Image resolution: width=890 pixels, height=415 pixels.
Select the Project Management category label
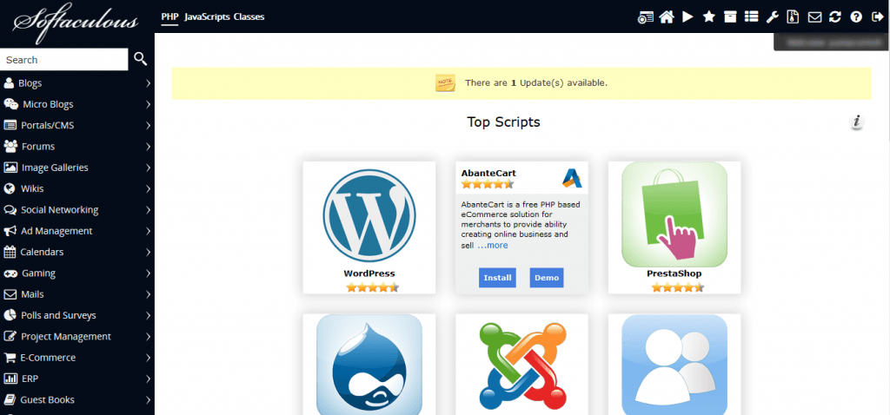tap(66, 336)
